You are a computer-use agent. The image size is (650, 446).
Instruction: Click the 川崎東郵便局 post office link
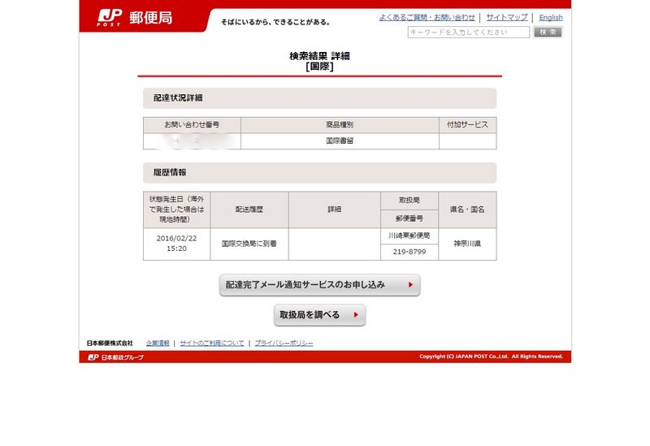[x=409, y=236]
